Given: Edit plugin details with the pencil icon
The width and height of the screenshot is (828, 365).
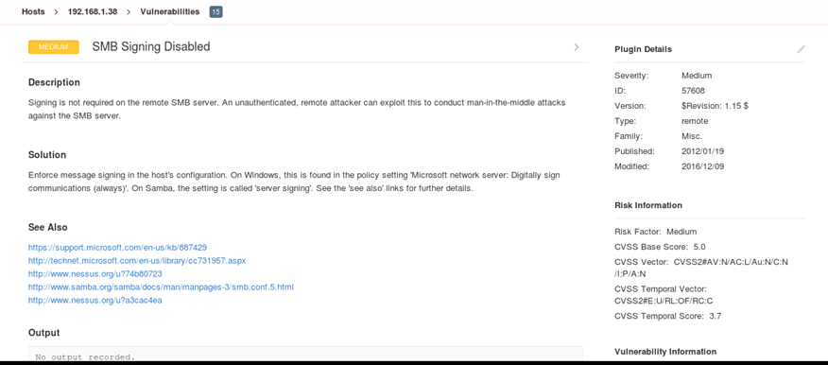Looking at the screenshot, I should click(802, 49).
